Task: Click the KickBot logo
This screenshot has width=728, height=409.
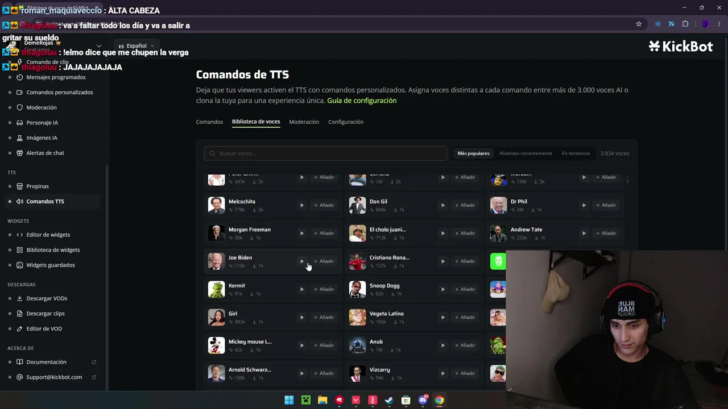Action: coord(681,47)
